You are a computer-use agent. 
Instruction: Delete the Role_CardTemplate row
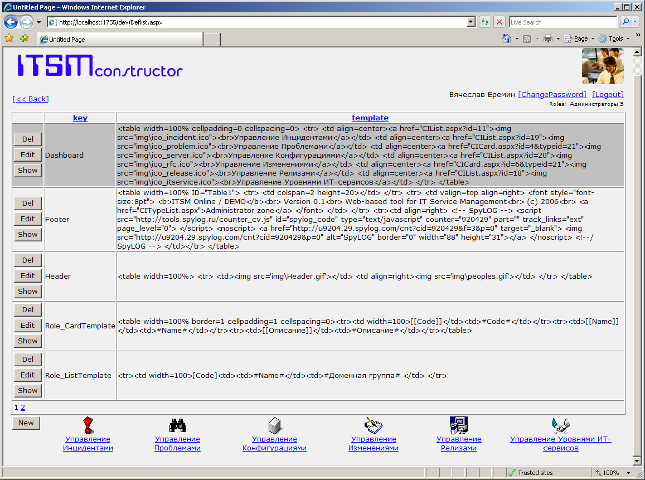coord(27,310)
